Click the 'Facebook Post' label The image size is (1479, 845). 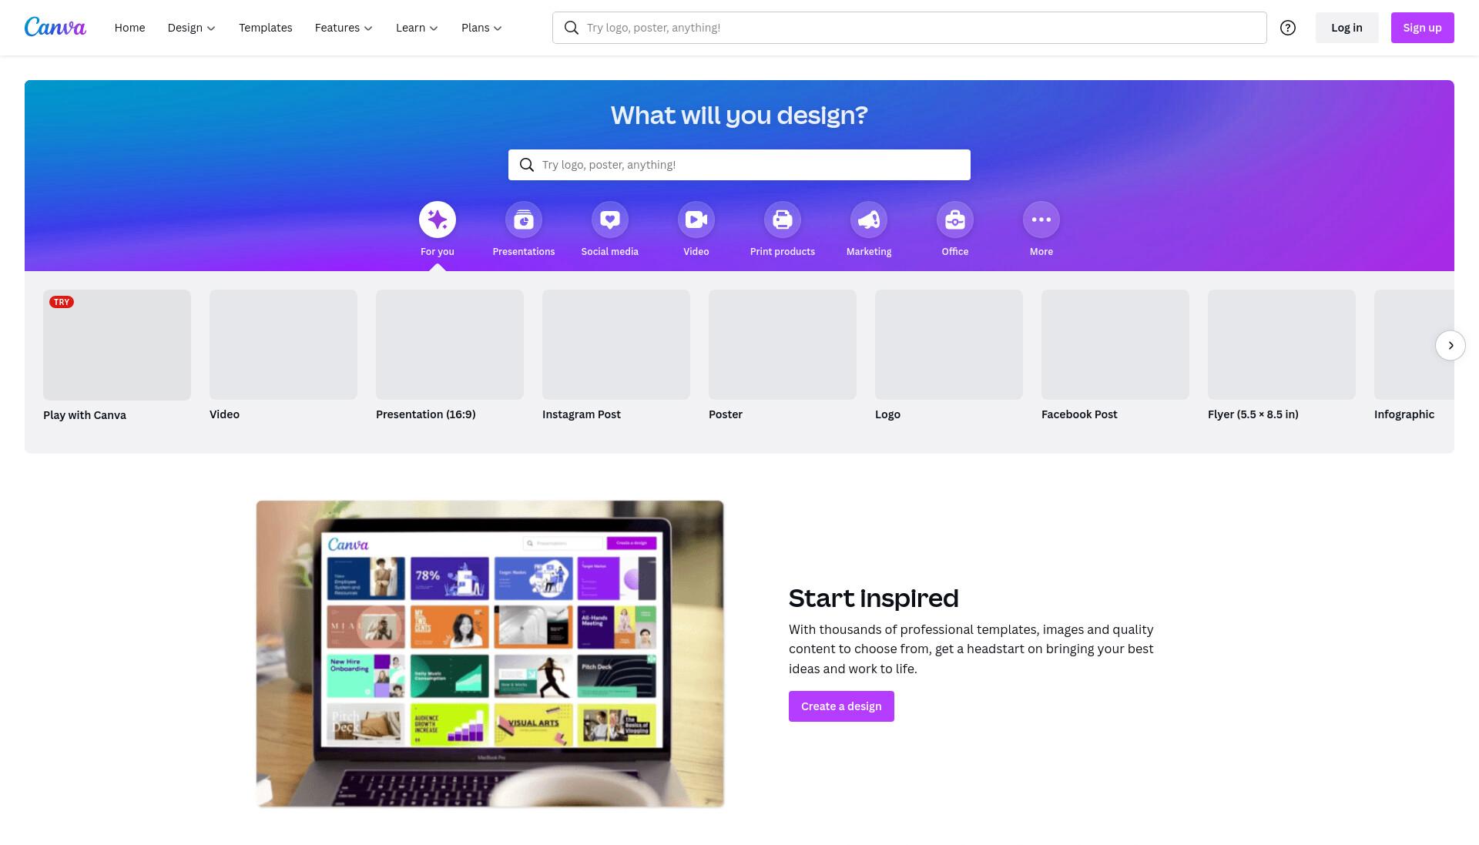1079,414
